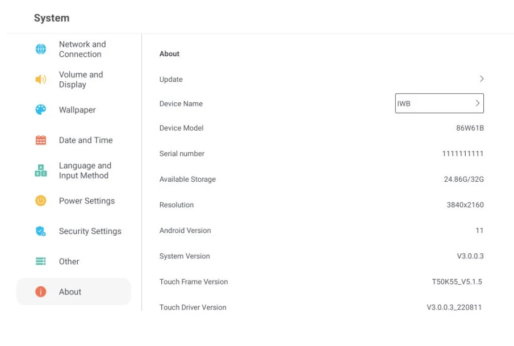Click the Available Storage label

187,179
